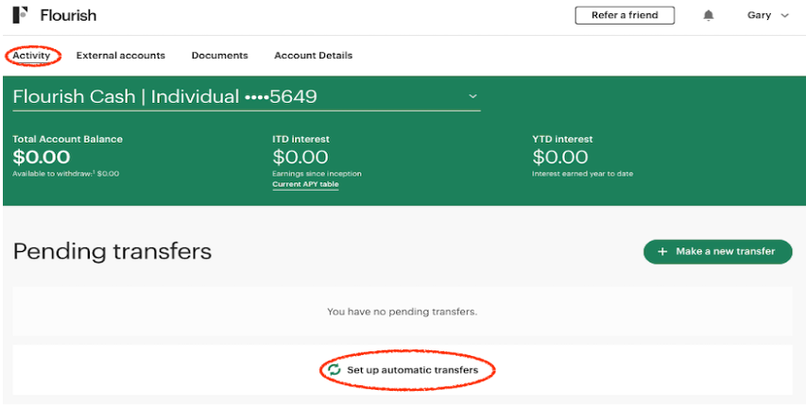Screen dimensions: 806x406
Task: Switch to the Activity tab
Action: [x=32, y=56]
